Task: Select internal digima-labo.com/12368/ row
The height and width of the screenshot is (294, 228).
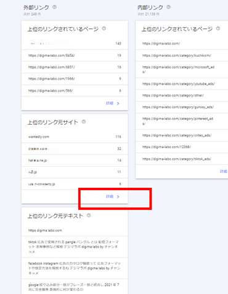Action: [182, 147]
